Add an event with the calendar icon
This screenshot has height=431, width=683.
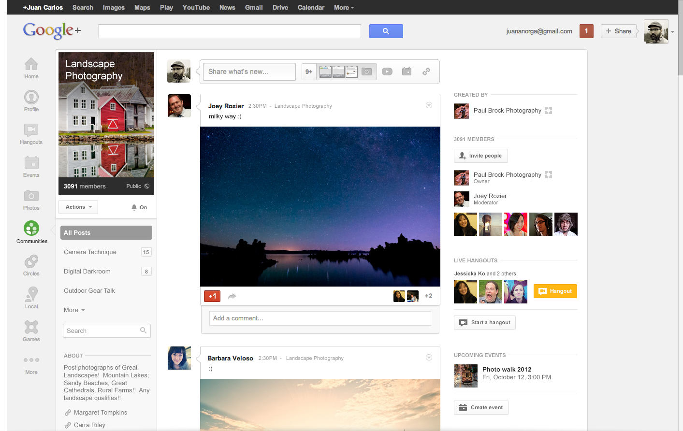[x=407, y=71]
